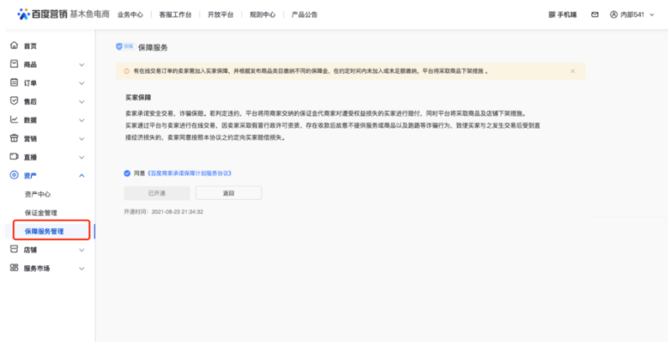Open 客服工作台 in top navigation
The height and width of the screenshot is (345, 671).
coord(175,14)
